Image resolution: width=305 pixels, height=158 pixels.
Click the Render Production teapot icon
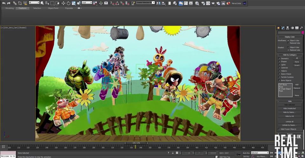tap(213, 3)
